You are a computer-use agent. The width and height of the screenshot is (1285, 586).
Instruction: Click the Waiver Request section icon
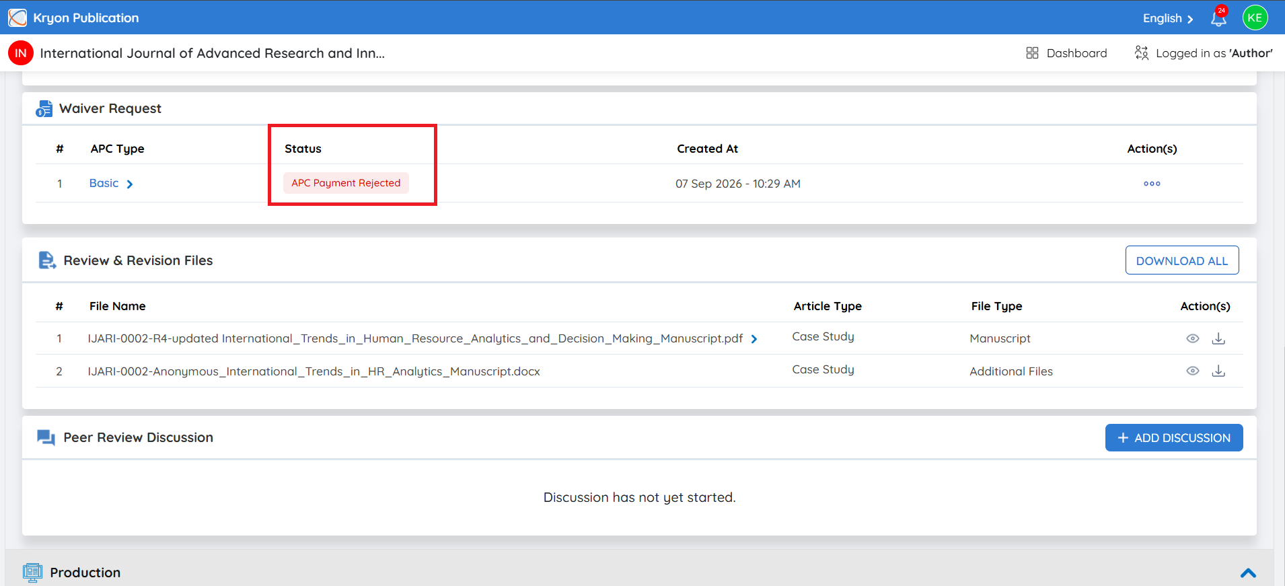pyautogui.click(x=44, y=108)
